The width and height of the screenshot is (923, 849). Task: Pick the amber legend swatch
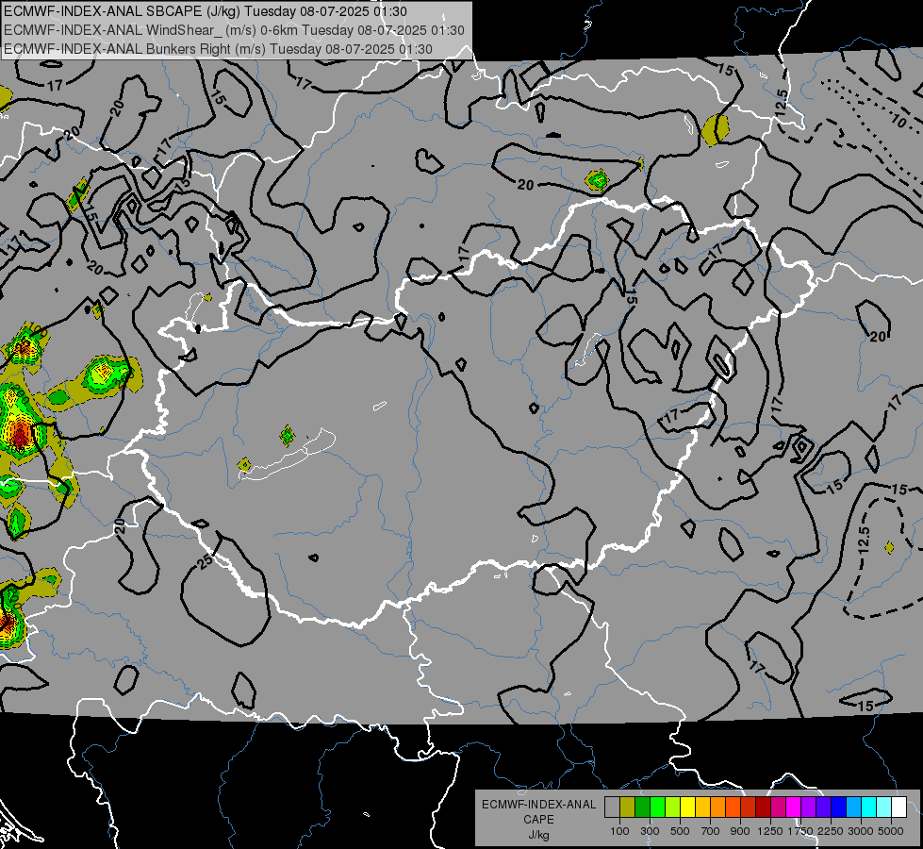click(x=702, y=807)
